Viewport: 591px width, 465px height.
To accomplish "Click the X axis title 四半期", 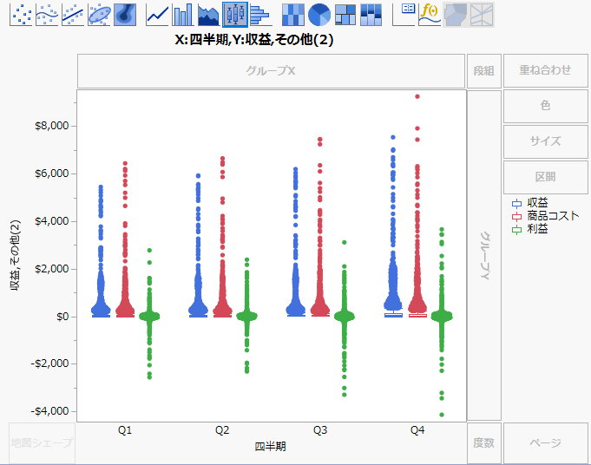I will [270, 447].
